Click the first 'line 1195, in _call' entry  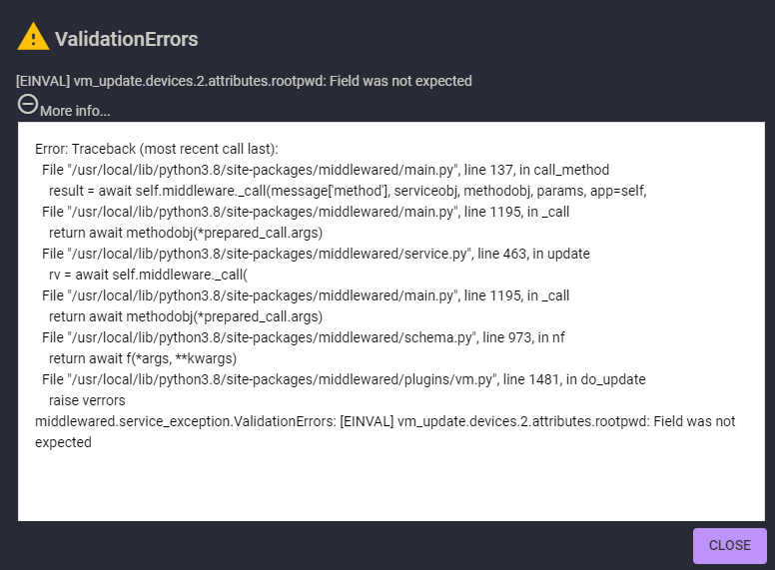point(305,212)
